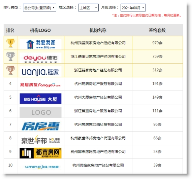Image resolution: width=192 pixels, height=179 pixels.
Task: Click 杭州优铭家房地产经纪有限公司 name
Action: pos(98,165)
